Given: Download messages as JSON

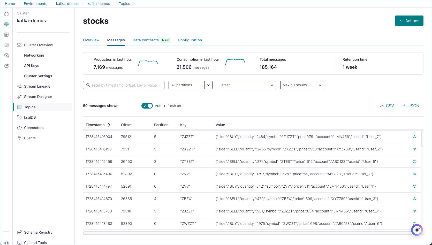Looking at the screenshot, I should pos(411,106).
